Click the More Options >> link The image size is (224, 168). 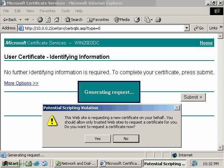(x=21, y=83)
